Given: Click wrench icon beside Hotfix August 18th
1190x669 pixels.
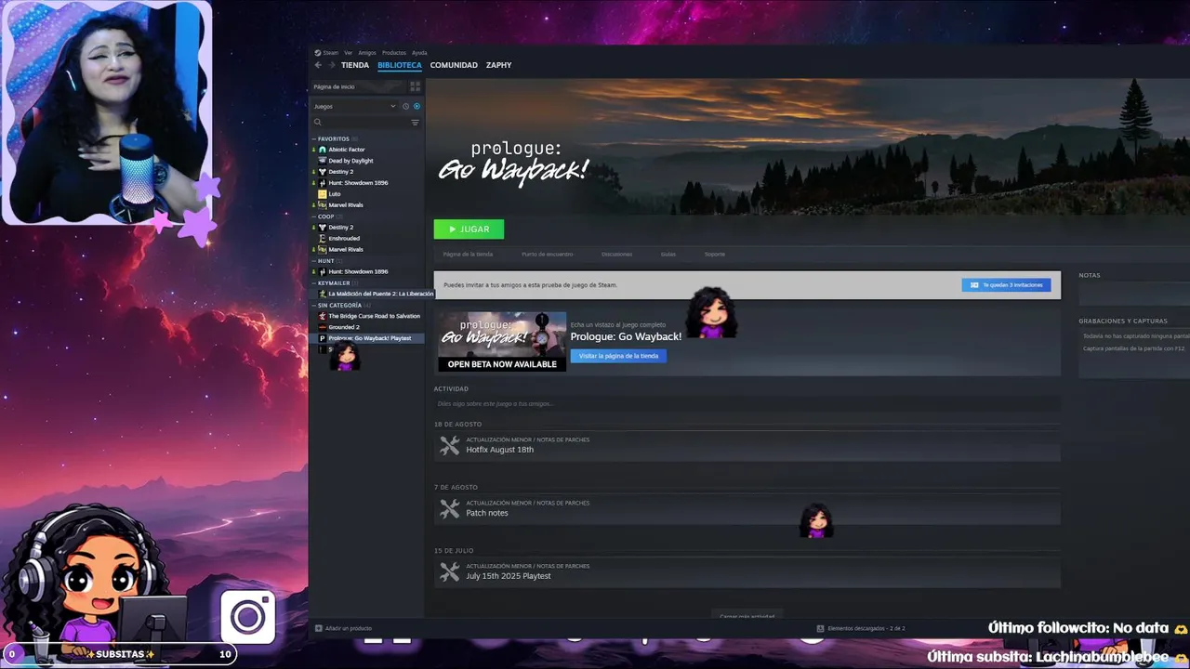Looking at the screenshot, I should [450, 446].
